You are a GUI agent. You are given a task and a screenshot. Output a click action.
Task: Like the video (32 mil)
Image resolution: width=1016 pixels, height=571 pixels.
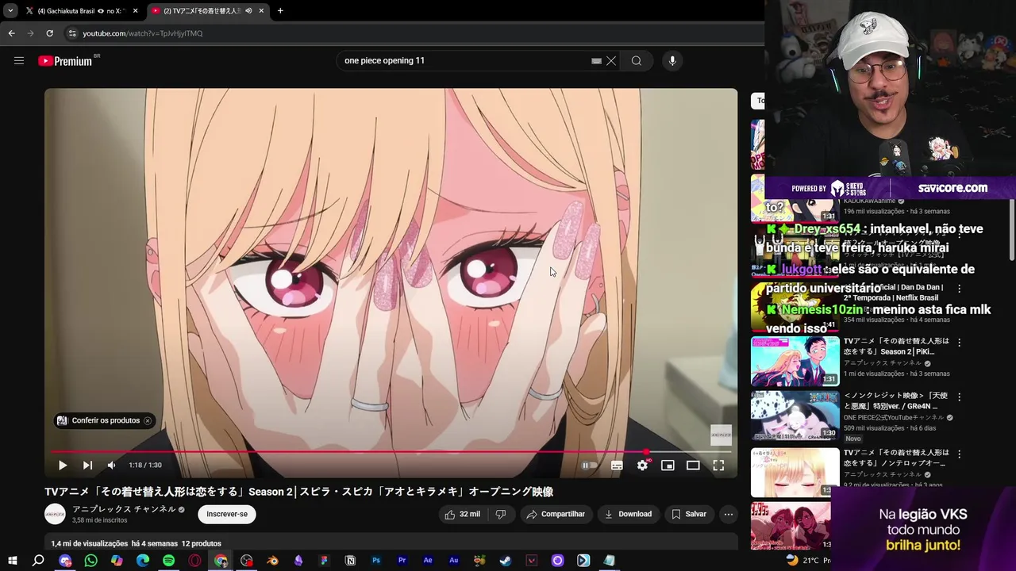pos(462,514)
